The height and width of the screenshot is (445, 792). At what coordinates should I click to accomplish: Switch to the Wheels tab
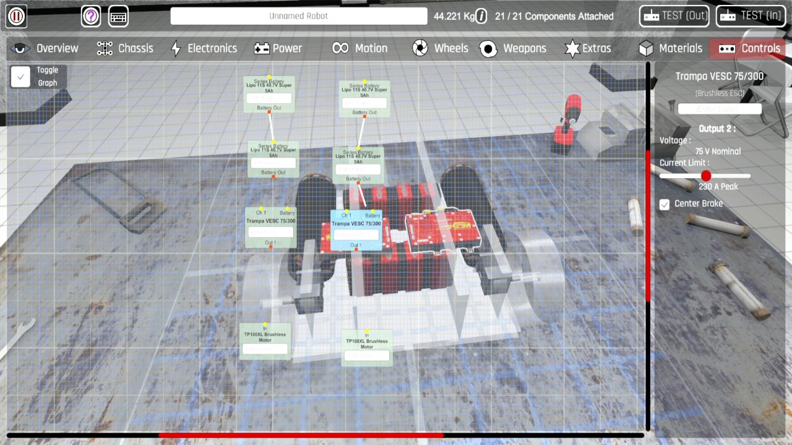coord(440,48)
